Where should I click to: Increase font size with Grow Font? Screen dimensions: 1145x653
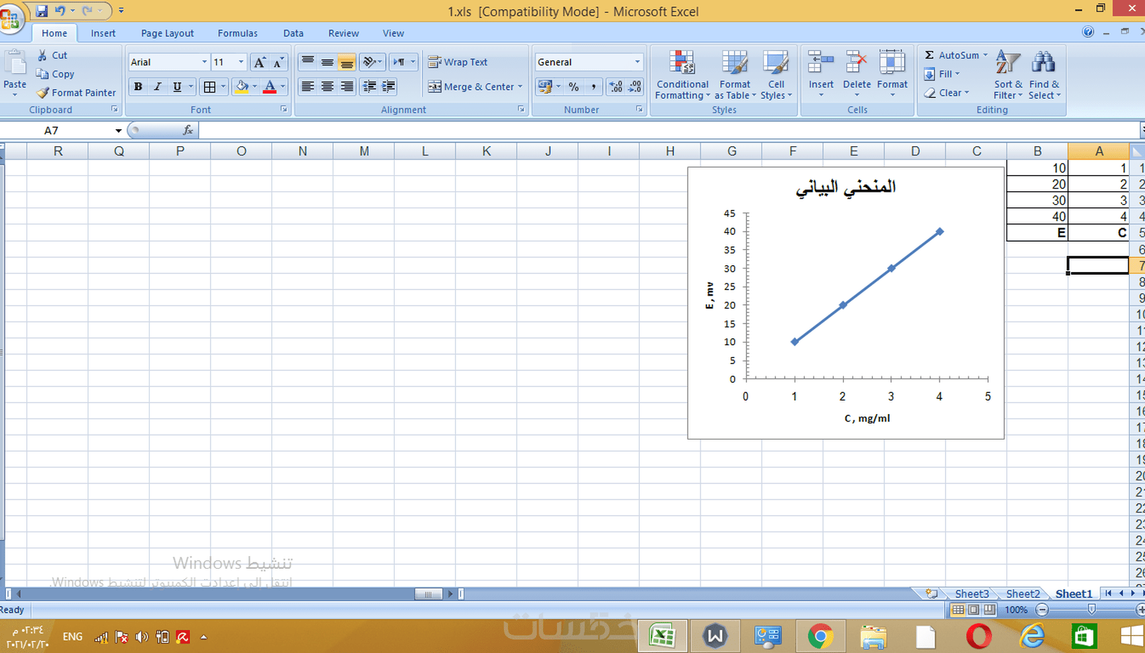[x=259, y=63]
